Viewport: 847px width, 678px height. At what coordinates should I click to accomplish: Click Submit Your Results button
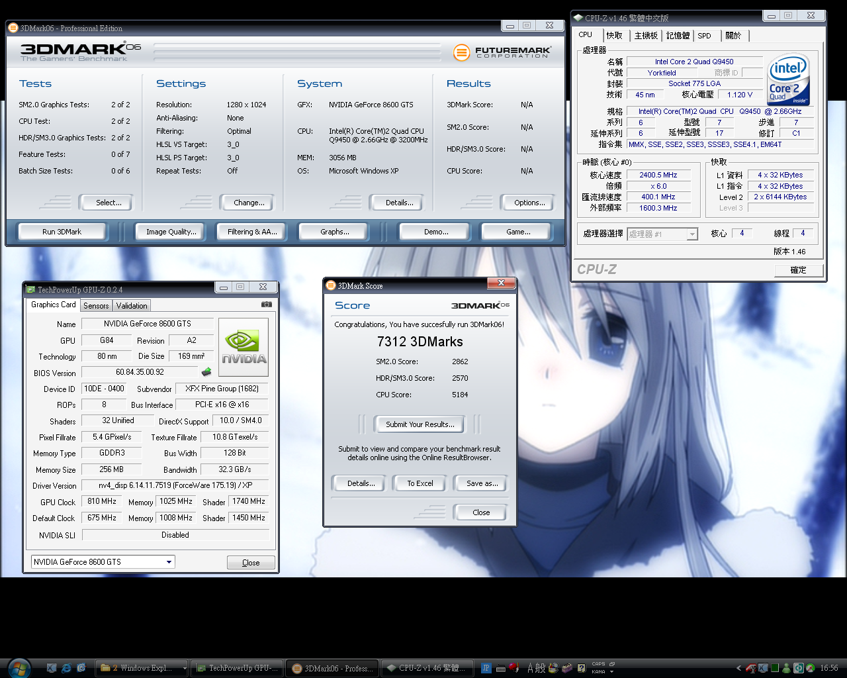point(420,424)
